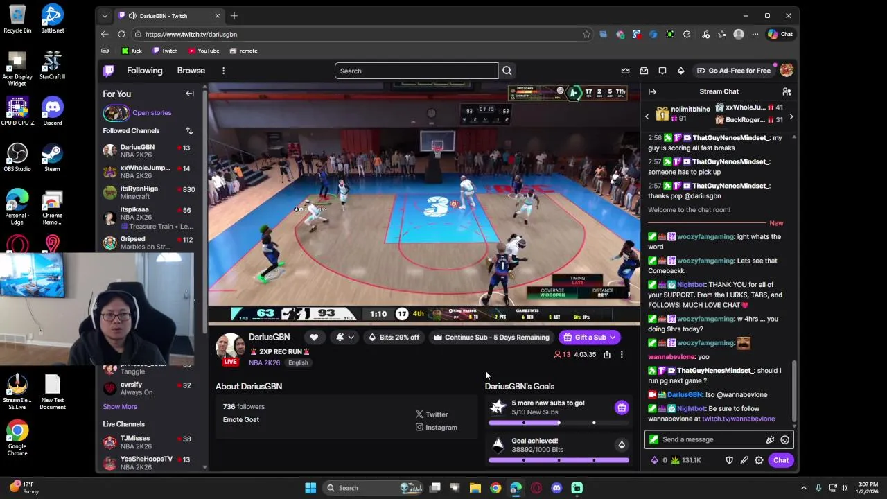Viewport: 887px width, 499px height.
Task: Open the remote bookmark
Action: click(243, 51)
